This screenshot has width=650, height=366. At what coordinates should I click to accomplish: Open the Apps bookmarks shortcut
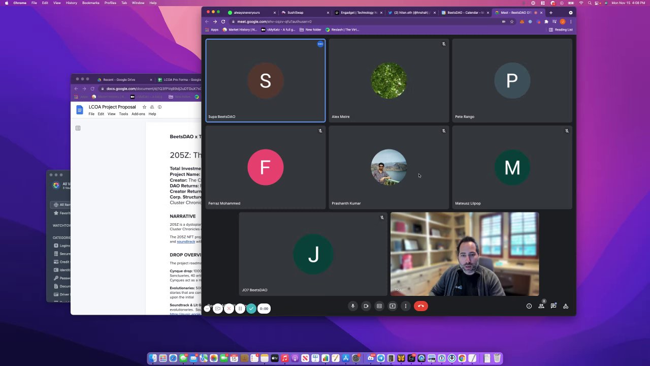[212, 29]
